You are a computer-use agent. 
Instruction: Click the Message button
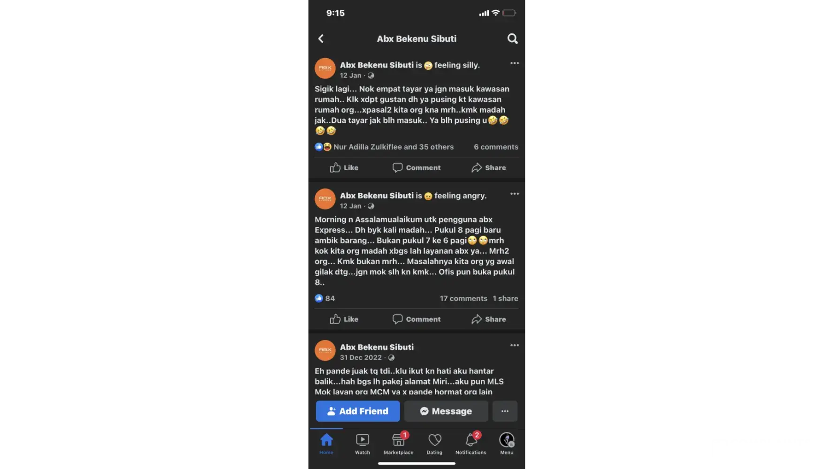pyautogui.click(x=446, y=411)
